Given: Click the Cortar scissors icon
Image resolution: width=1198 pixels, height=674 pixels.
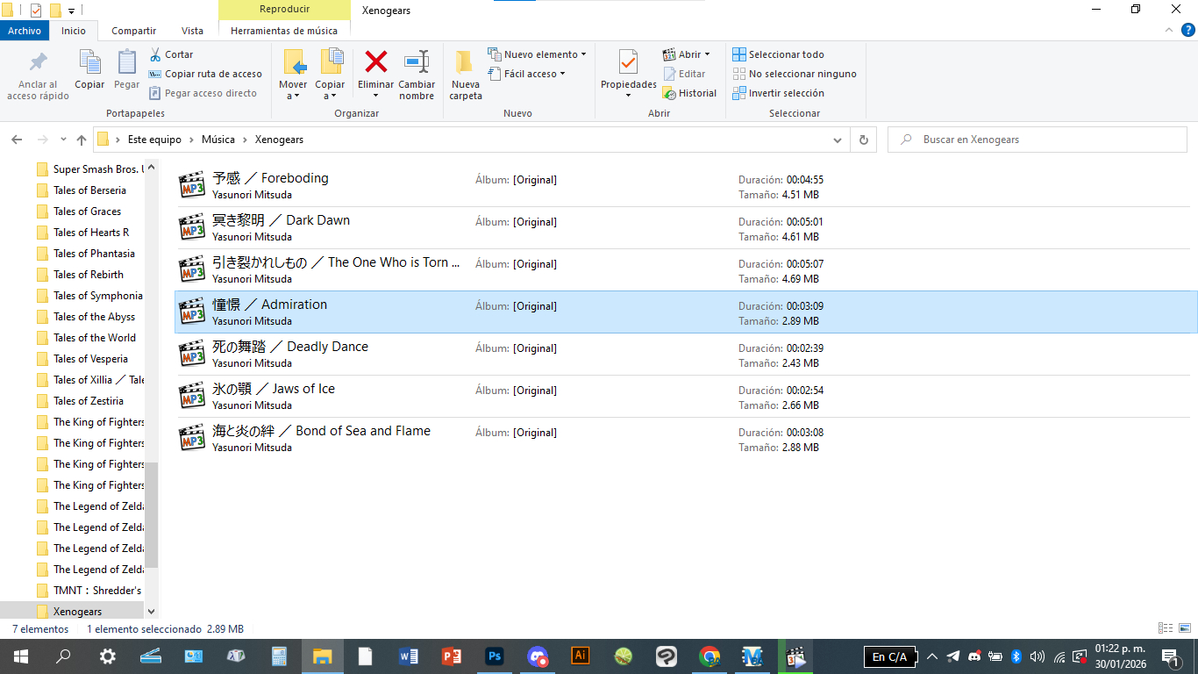Looking at the screenshot, I should click(x=156, y=54).
